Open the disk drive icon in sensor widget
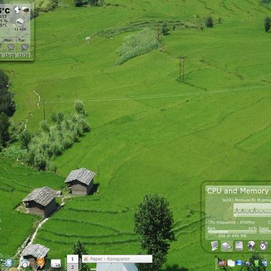Screen dimensions: 271x271 (239, 245)
